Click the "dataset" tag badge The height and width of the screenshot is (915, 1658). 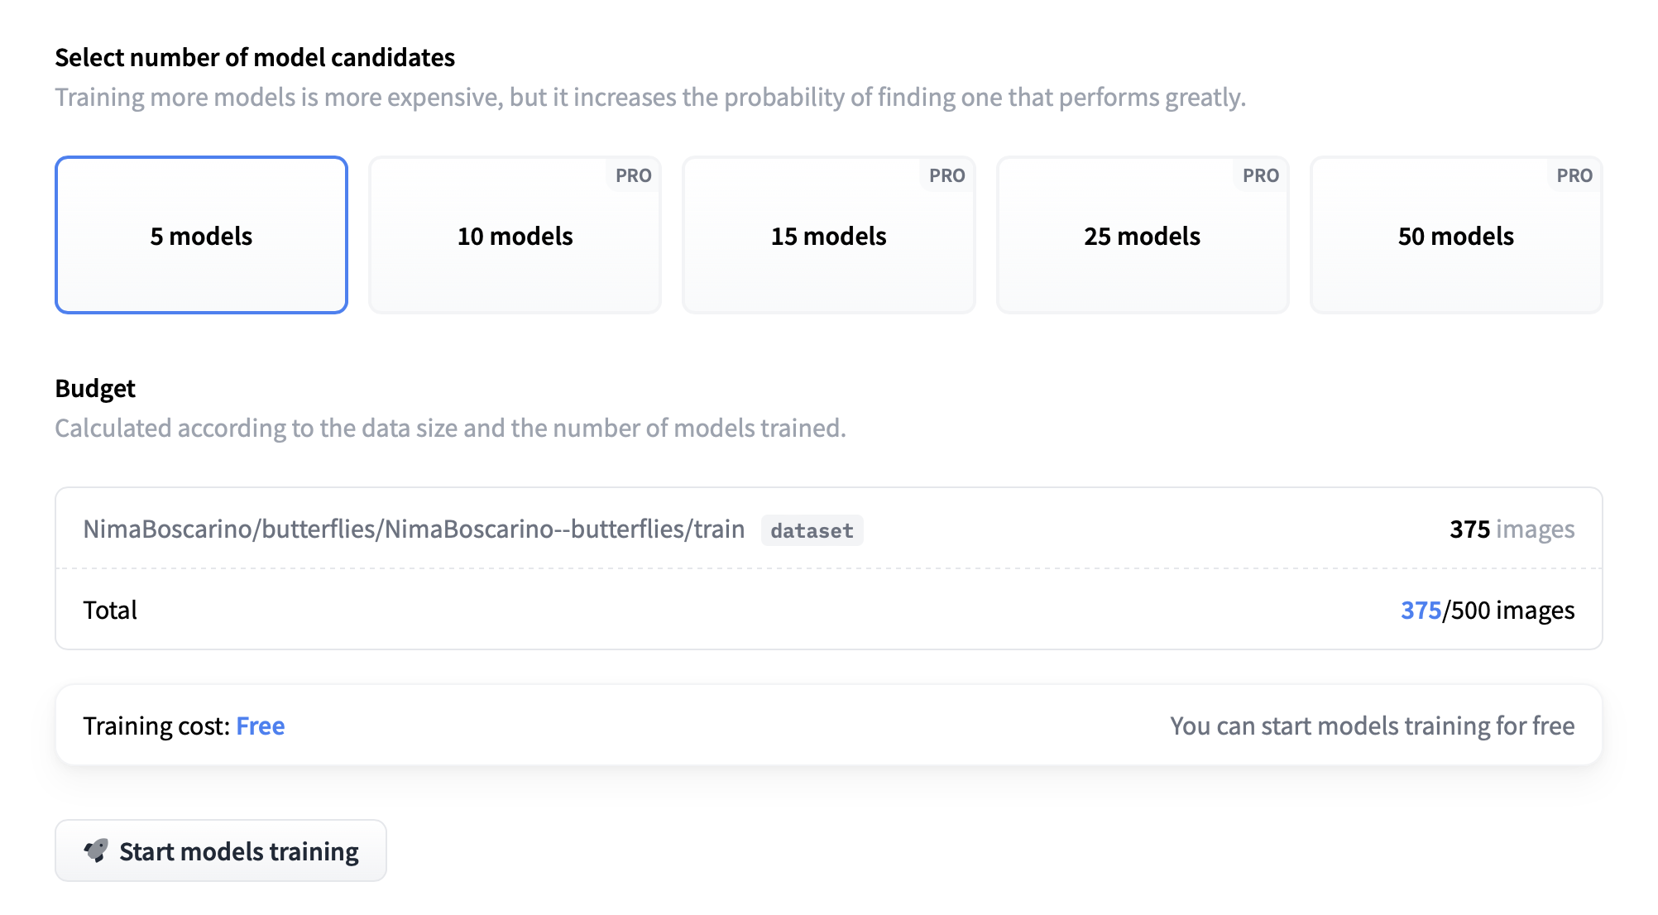(812, 530)
